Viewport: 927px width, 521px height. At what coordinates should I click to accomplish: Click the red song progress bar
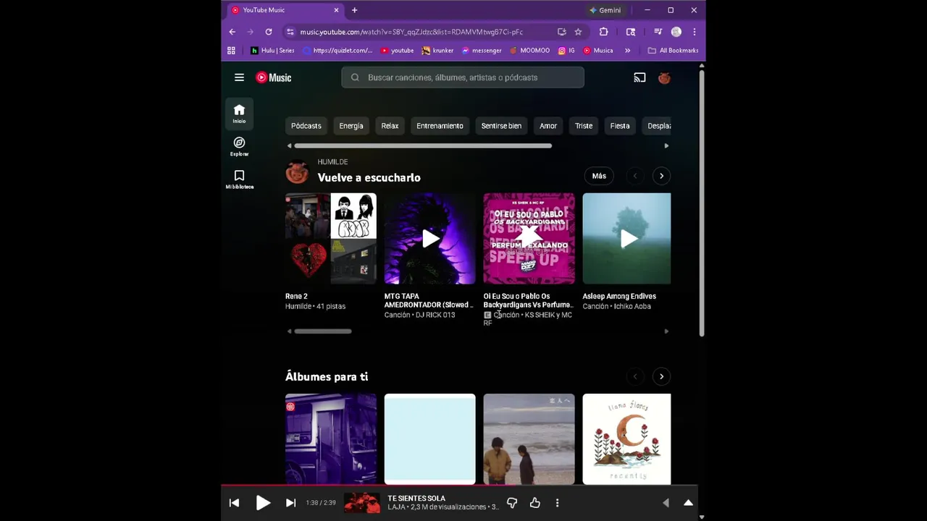pyautogui.click(x=459, y=486)
